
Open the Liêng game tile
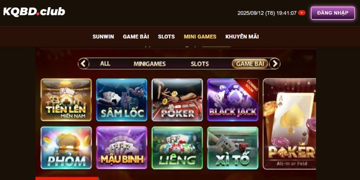pyautogui.click(x=177, y=148)
